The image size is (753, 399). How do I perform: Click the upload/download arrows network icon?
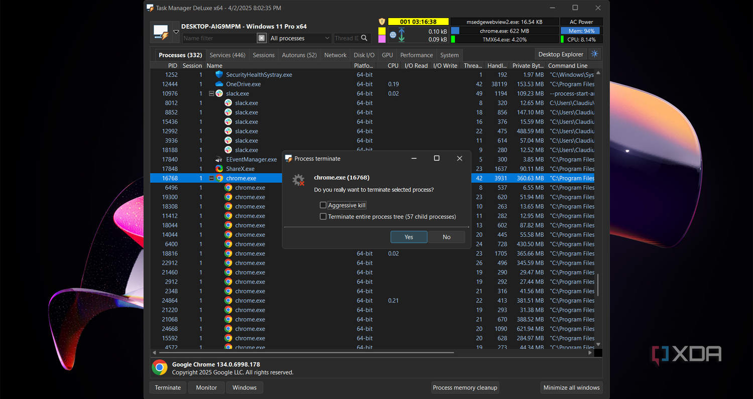tap(401, 35)
